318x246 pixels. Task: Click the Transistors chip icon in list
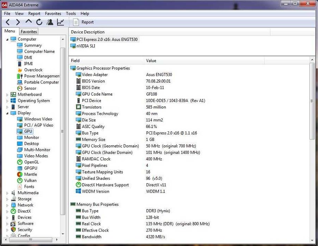click(79, 107)
